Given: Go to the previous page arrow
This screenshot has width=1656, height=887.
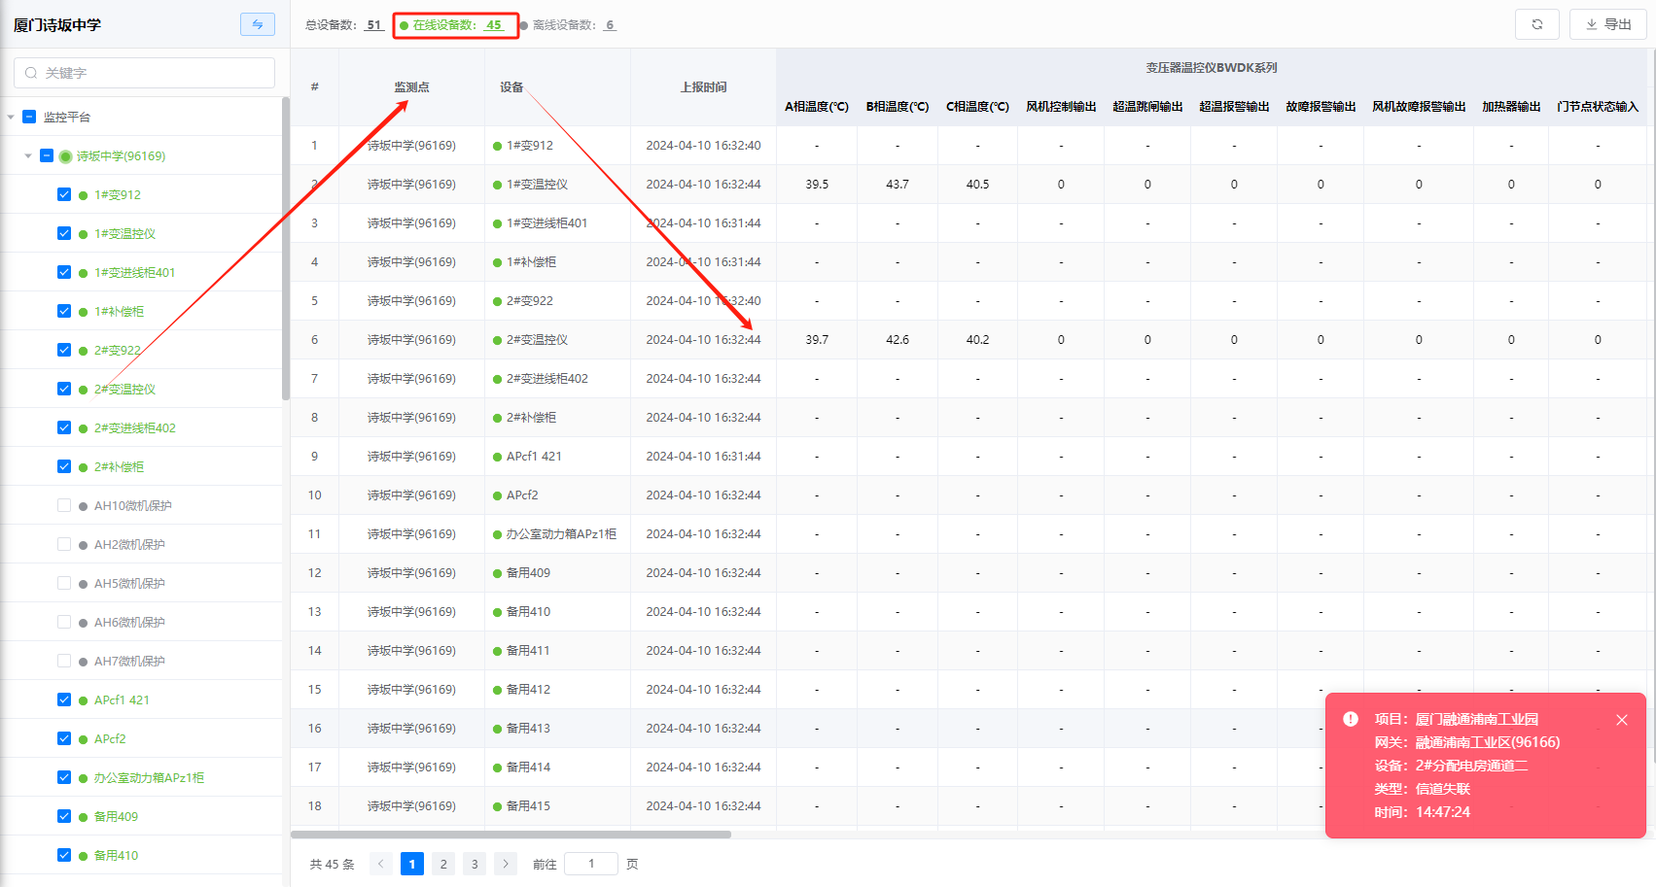Looking at the screenshot, I should pyautogui.click(x=381, y=864).
